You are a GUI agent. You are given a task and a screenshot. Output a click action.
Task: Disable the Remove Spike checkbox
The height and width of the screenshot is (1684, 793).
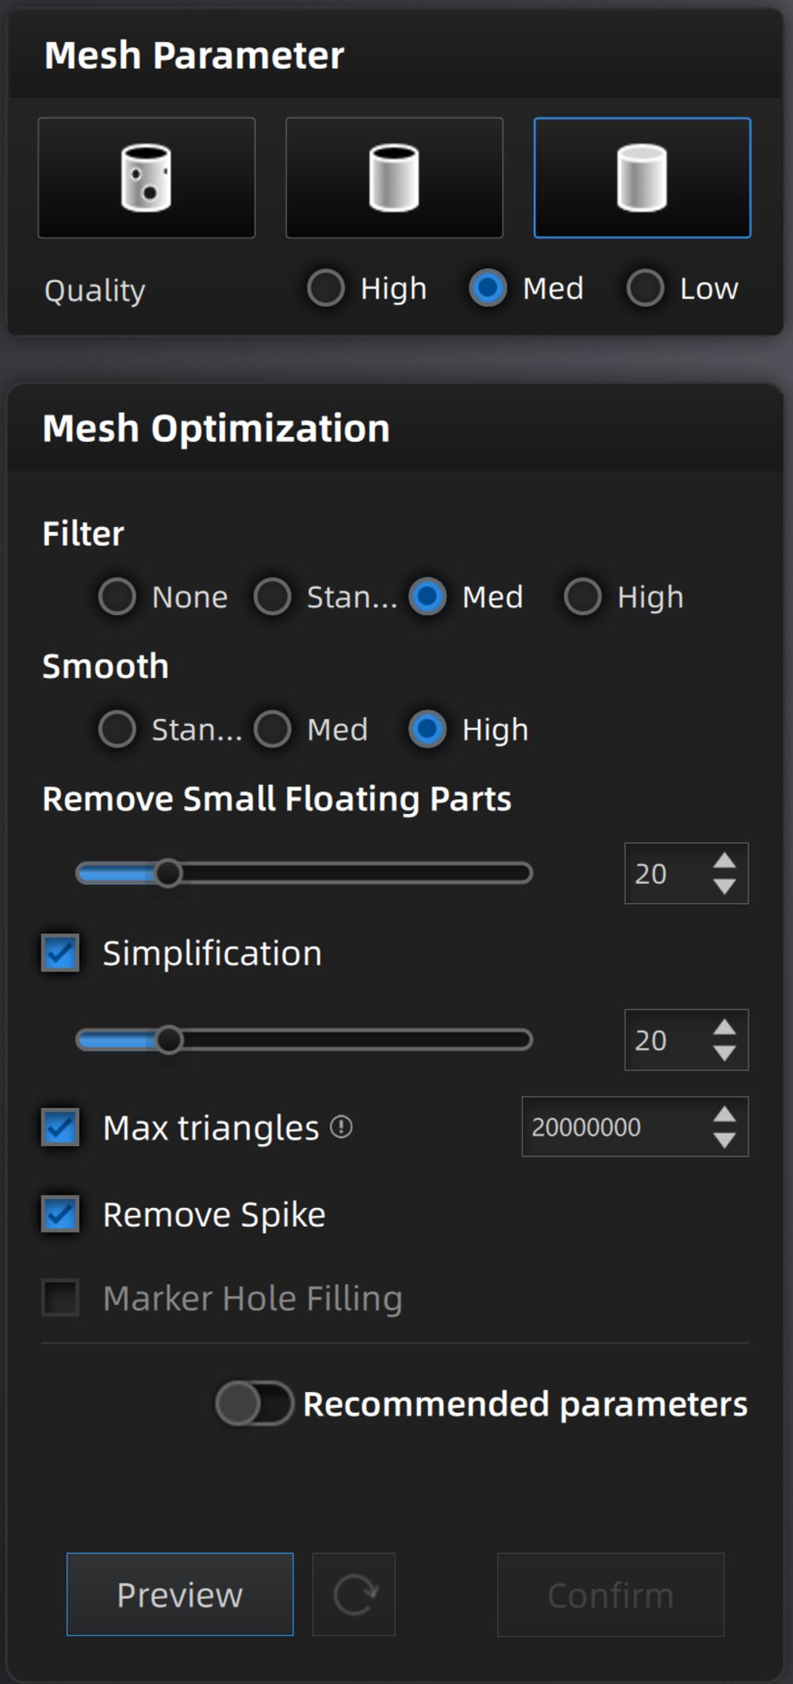[60, 1214]
